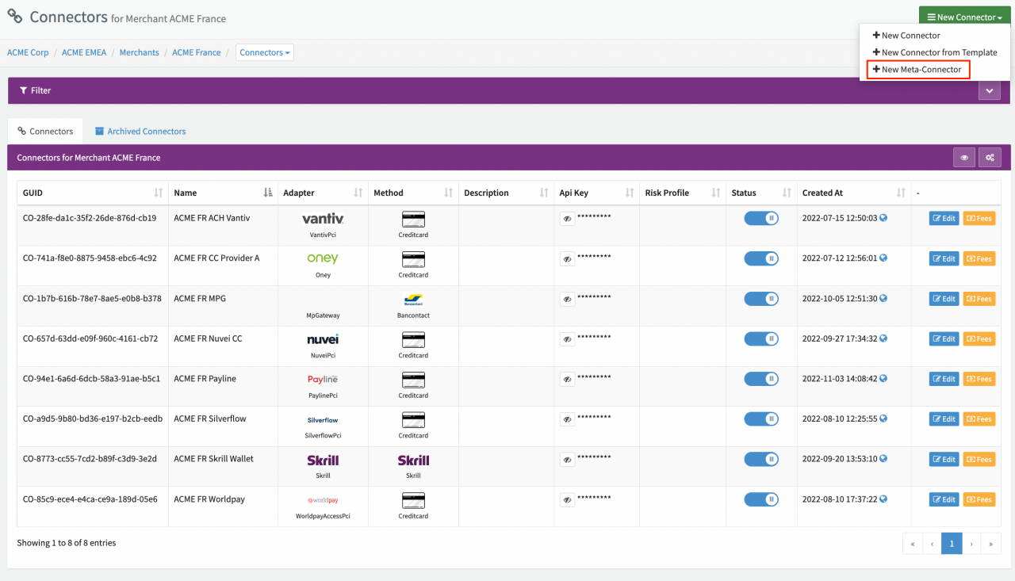
Task: Toggle status of ACME FR Nuvei CC
Action: 761,339
